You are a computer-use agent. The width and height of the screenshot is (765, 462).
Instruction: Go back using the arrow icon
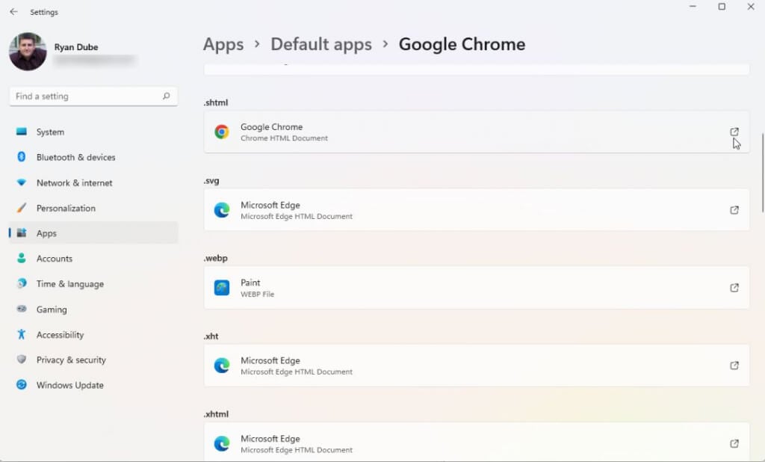point(13,12)
